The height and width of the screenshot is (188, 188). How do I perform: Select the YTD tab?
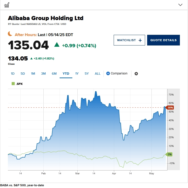(66, 74)
